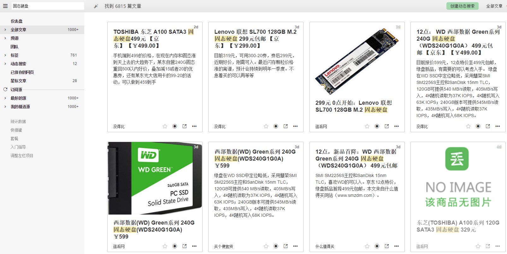Viewport: 507px width, 254px height.
Task: Open the TOSHIBA 东芝 A100 SATA3 article title
Action: point(154,38)
